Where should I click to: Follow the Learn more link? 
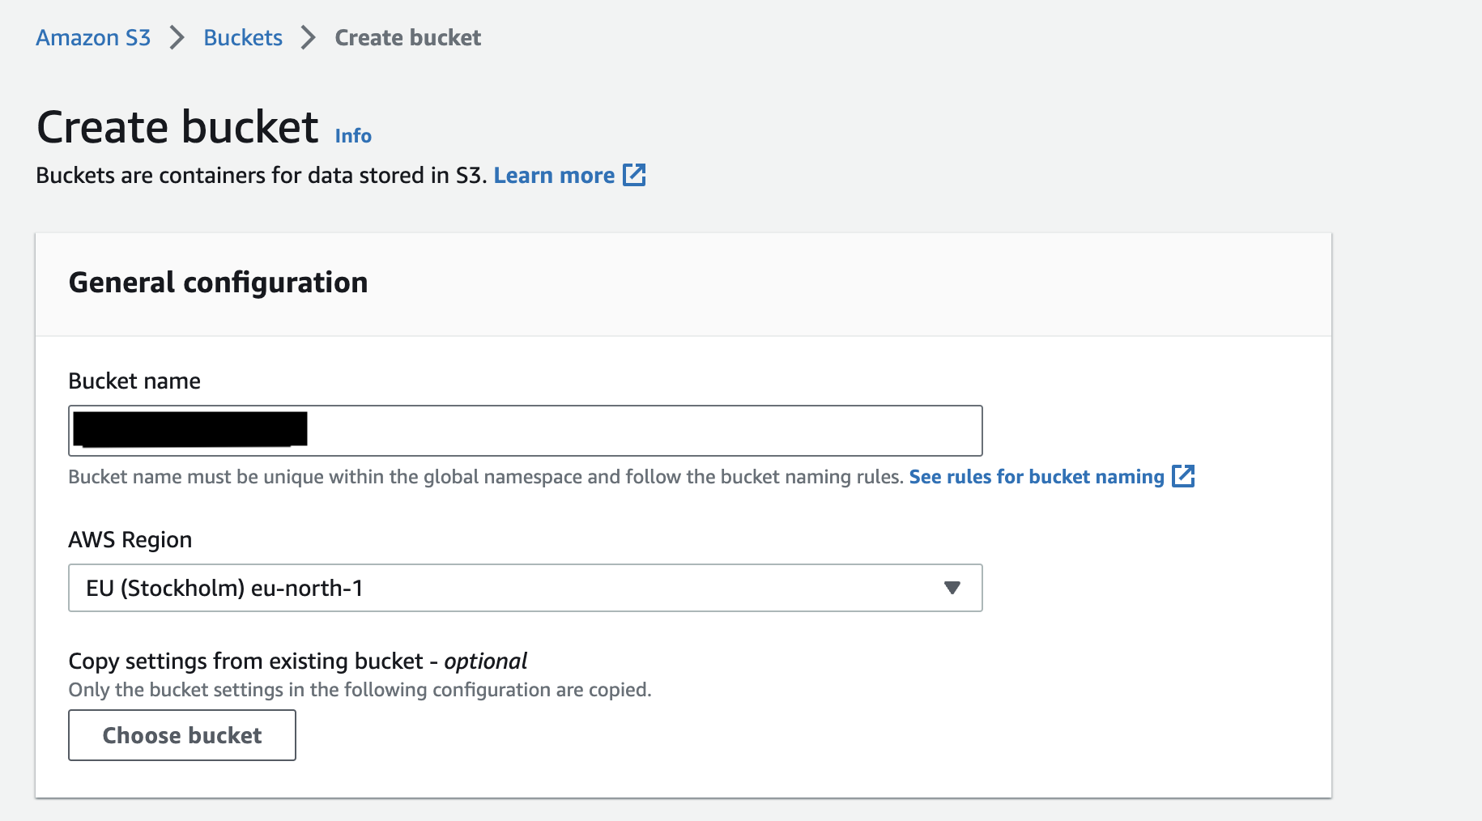click(x=554, y=176)
